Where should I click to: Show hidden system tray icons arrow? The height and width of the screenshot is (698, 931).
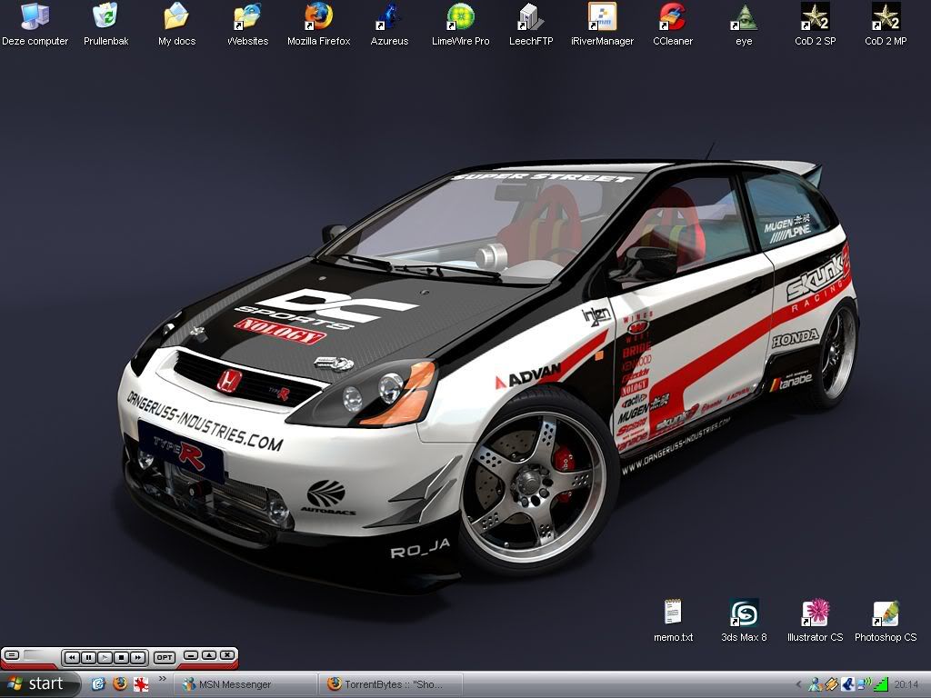point(798,684)
